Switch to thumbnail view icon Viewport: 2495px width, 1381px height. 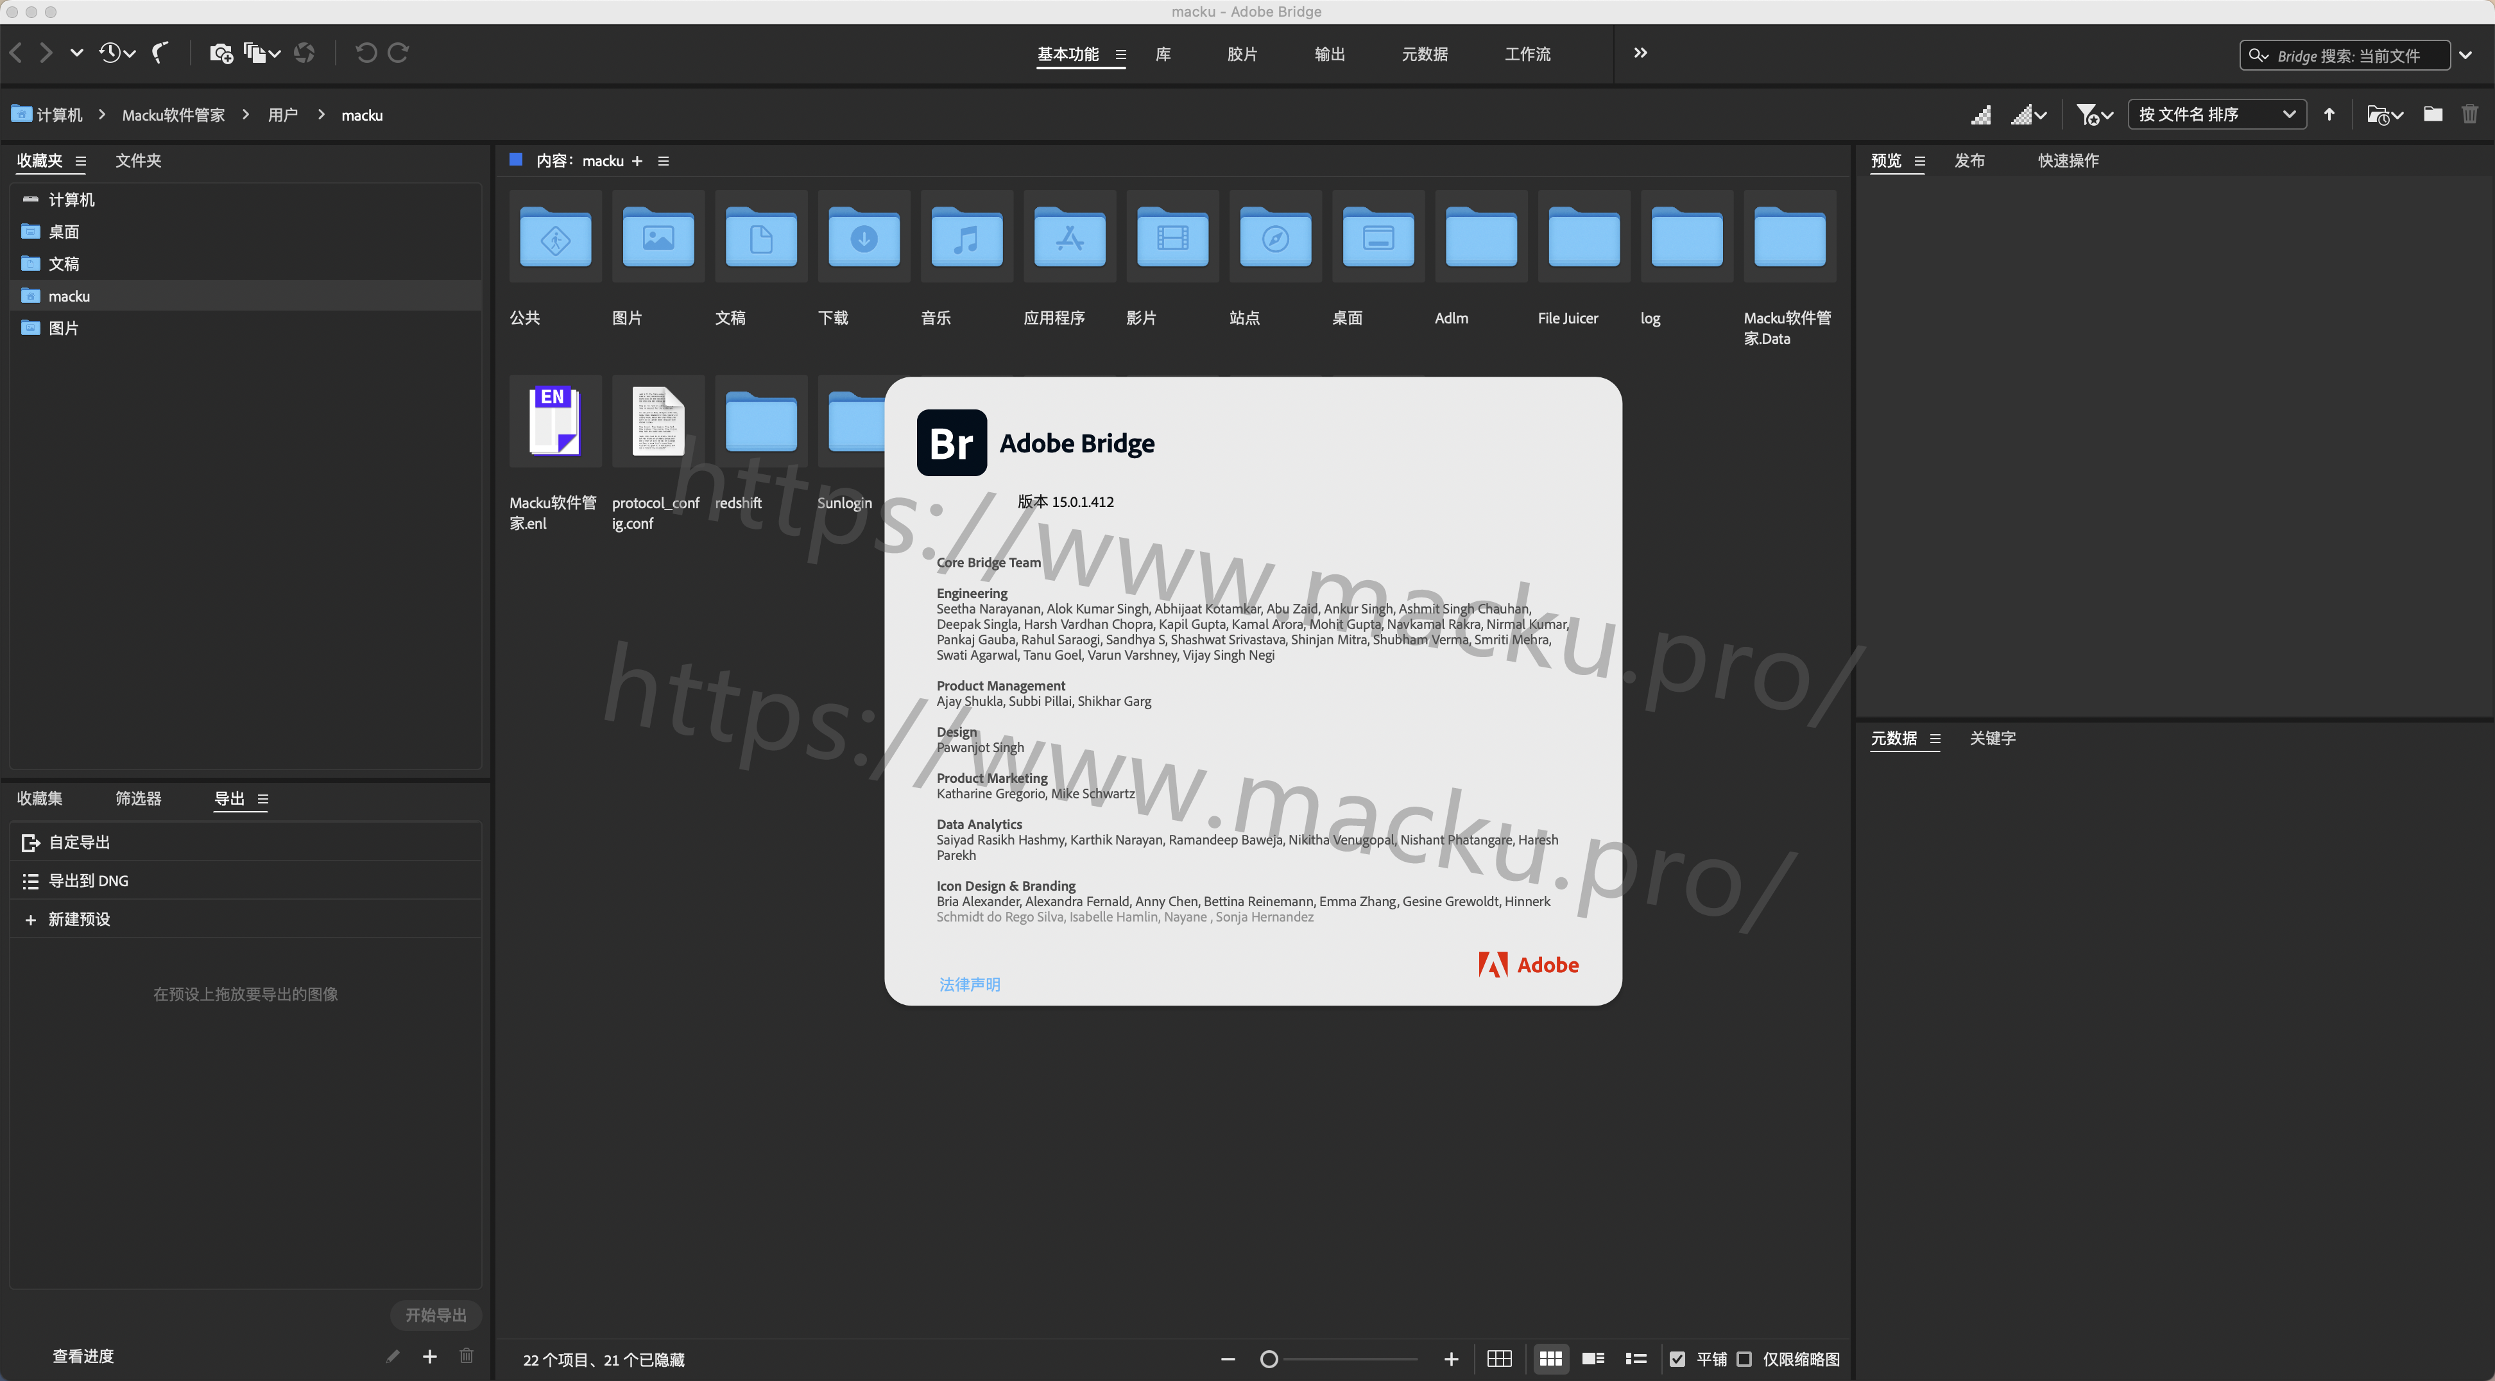point(1550,1360)
